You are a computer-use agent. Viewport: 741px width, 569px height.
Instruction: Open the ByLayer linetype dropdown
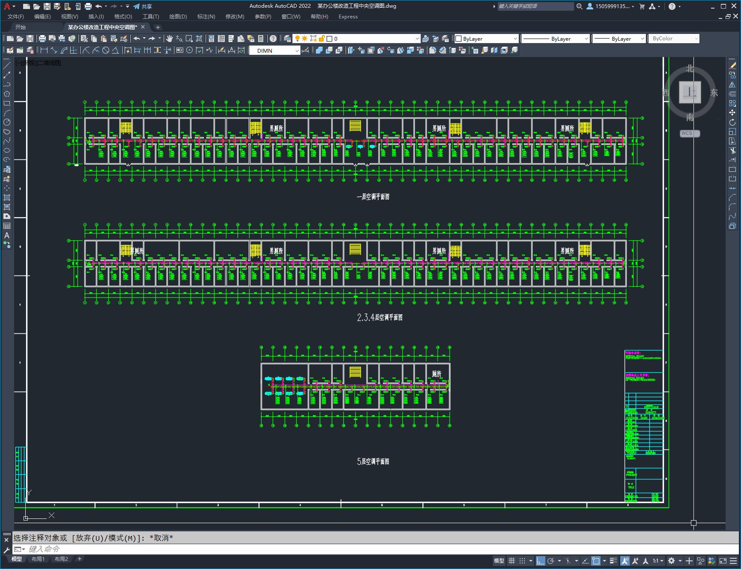click(x=556, y=39)
